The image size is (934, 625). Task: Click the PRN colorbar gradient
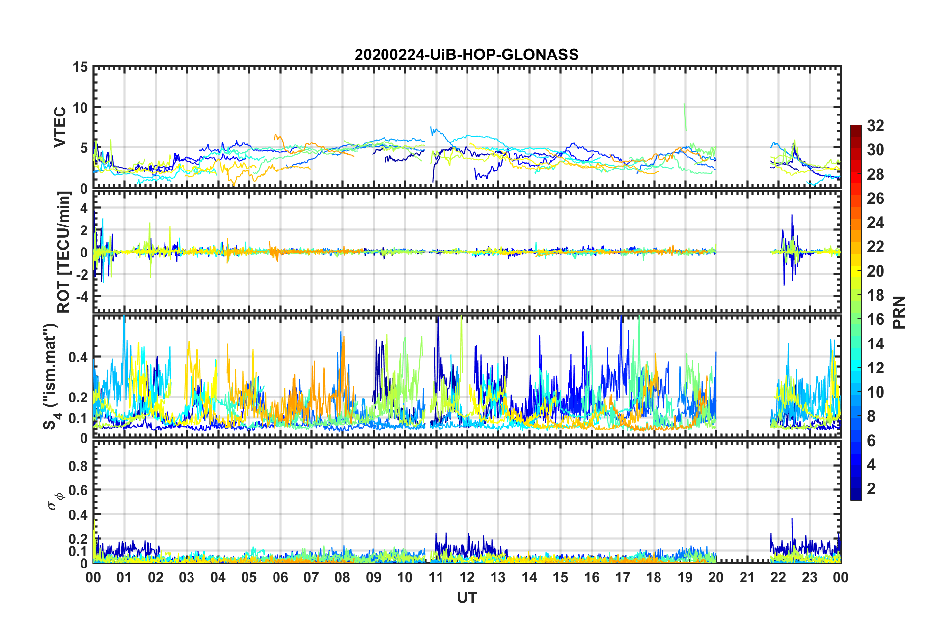tap(855, 312)
